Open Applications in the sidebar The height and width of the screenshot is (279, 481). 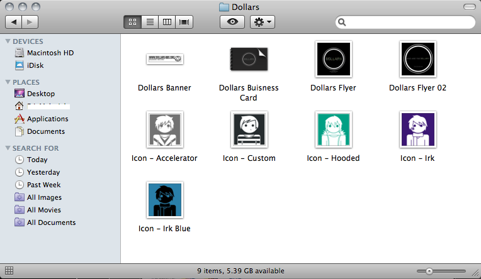[x=42, y=119]
